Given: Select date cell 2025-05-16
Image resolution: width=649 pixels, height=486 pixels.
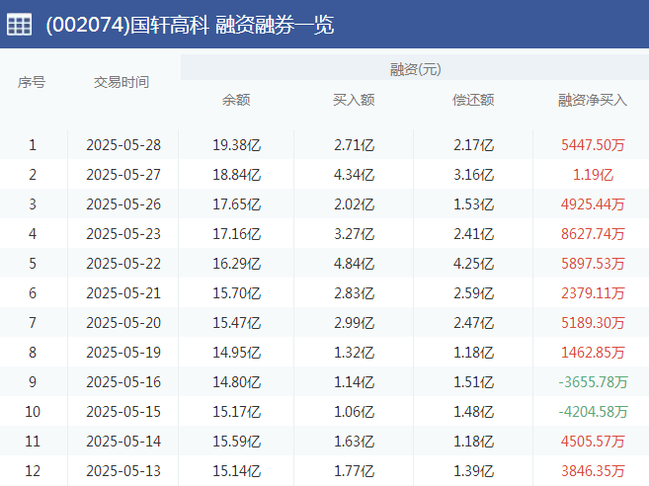Looking at the screenshot, I should click(x=123, y=382).
